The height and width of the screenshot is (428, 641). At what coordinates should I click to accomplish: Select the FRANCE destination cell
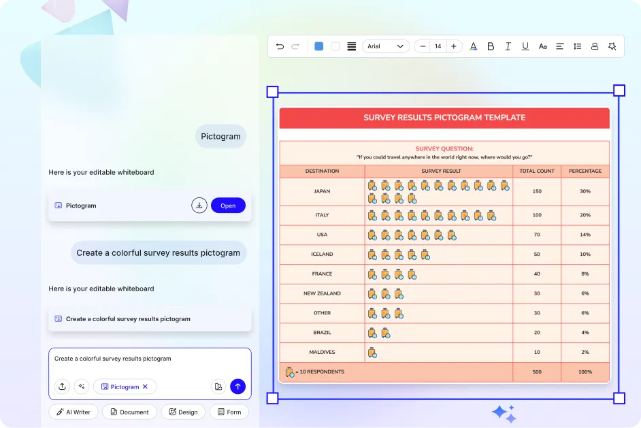[322, 274]
